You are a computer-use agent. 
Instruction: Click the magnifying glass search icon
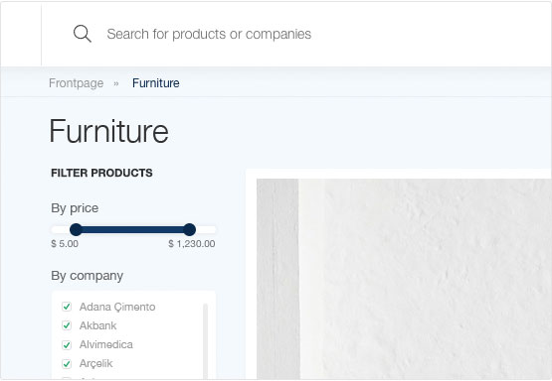[x=83, y=34]
